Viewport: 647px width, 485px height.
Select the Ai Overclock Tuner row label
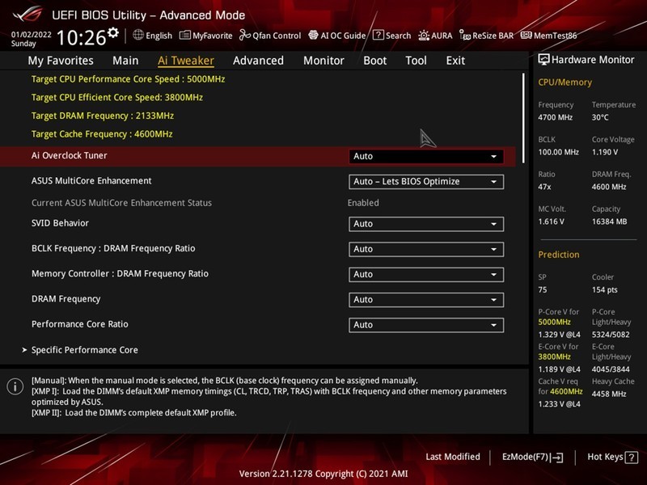point(70,156)
